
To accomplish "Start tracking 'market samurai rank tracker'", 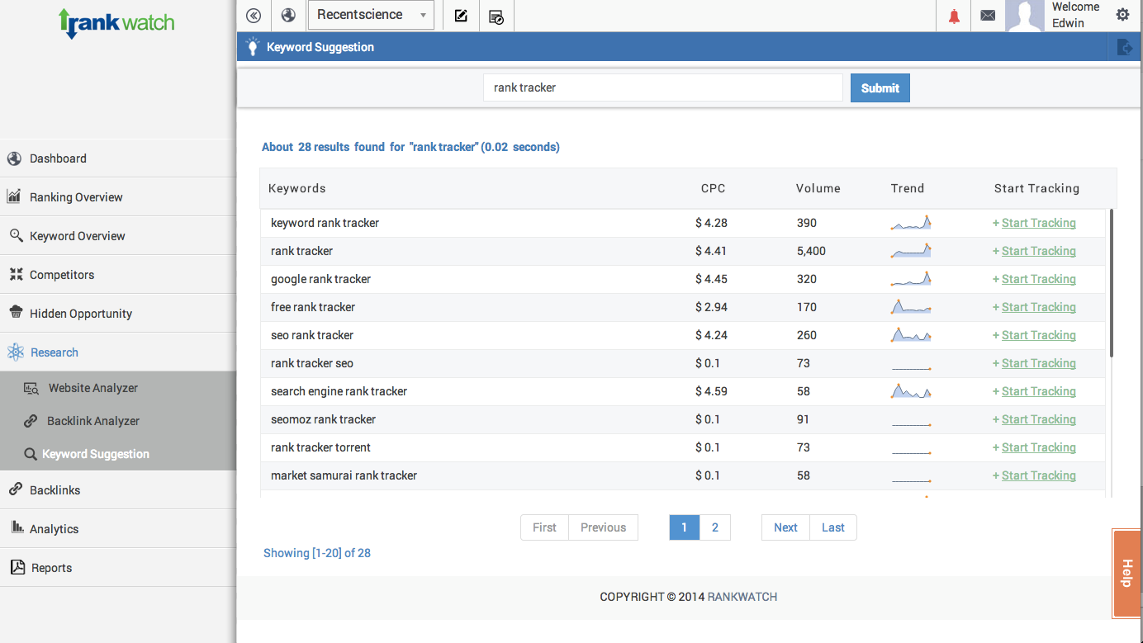I will click(x=1038, y=475).
